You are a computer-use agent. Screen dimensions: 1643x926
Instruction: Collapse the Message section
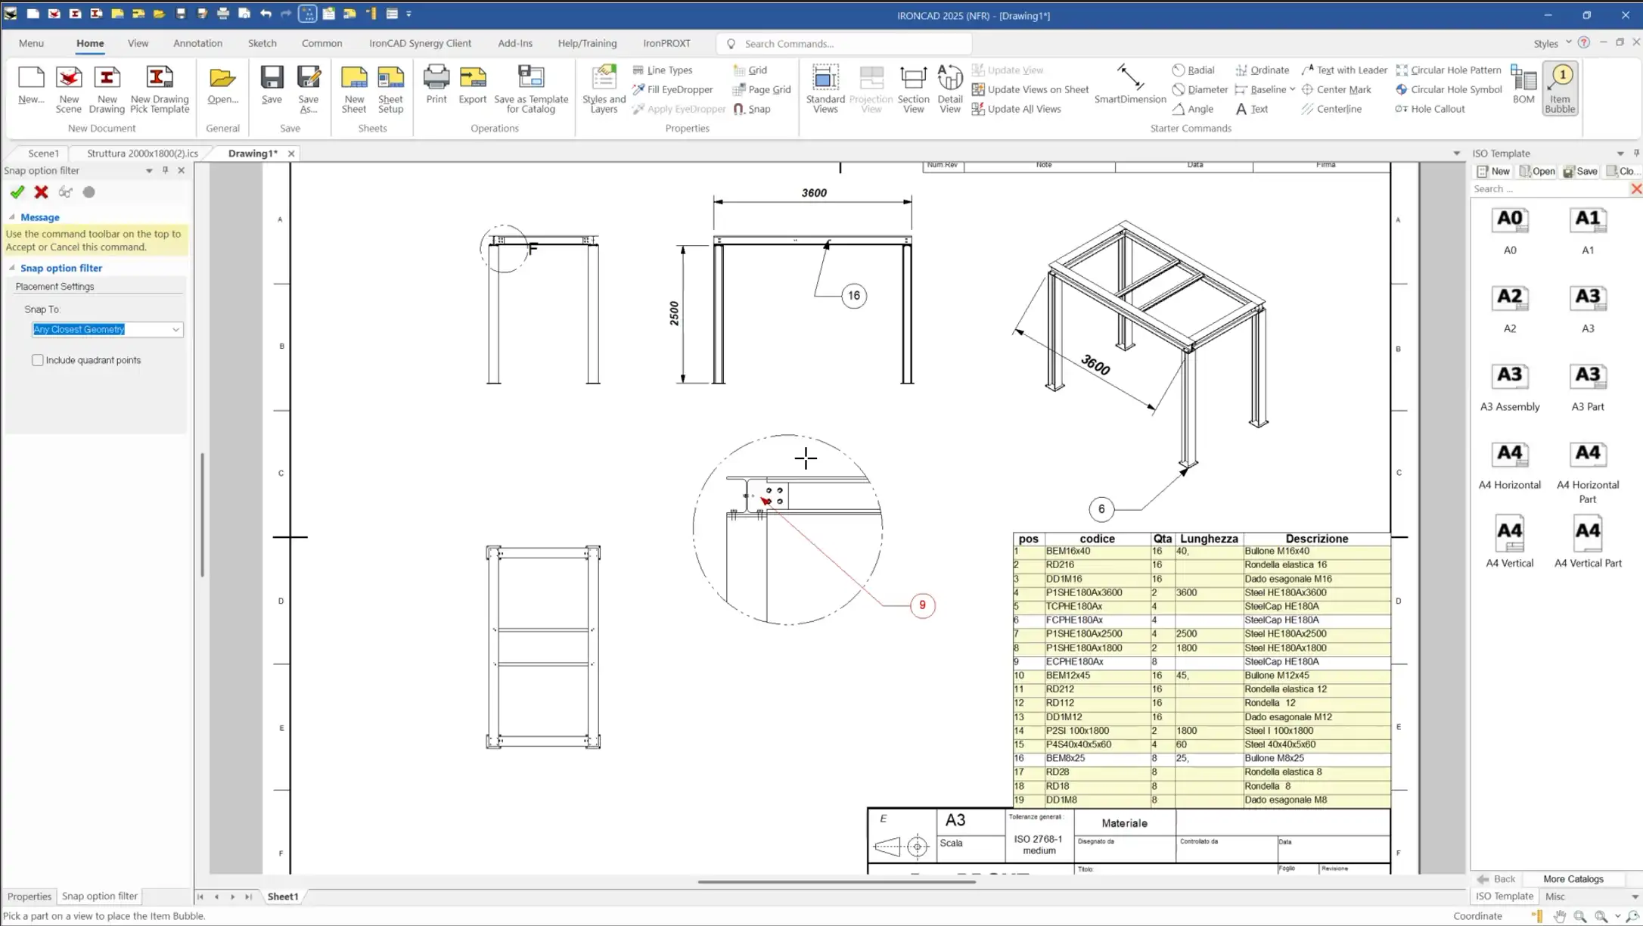(12, 217)
